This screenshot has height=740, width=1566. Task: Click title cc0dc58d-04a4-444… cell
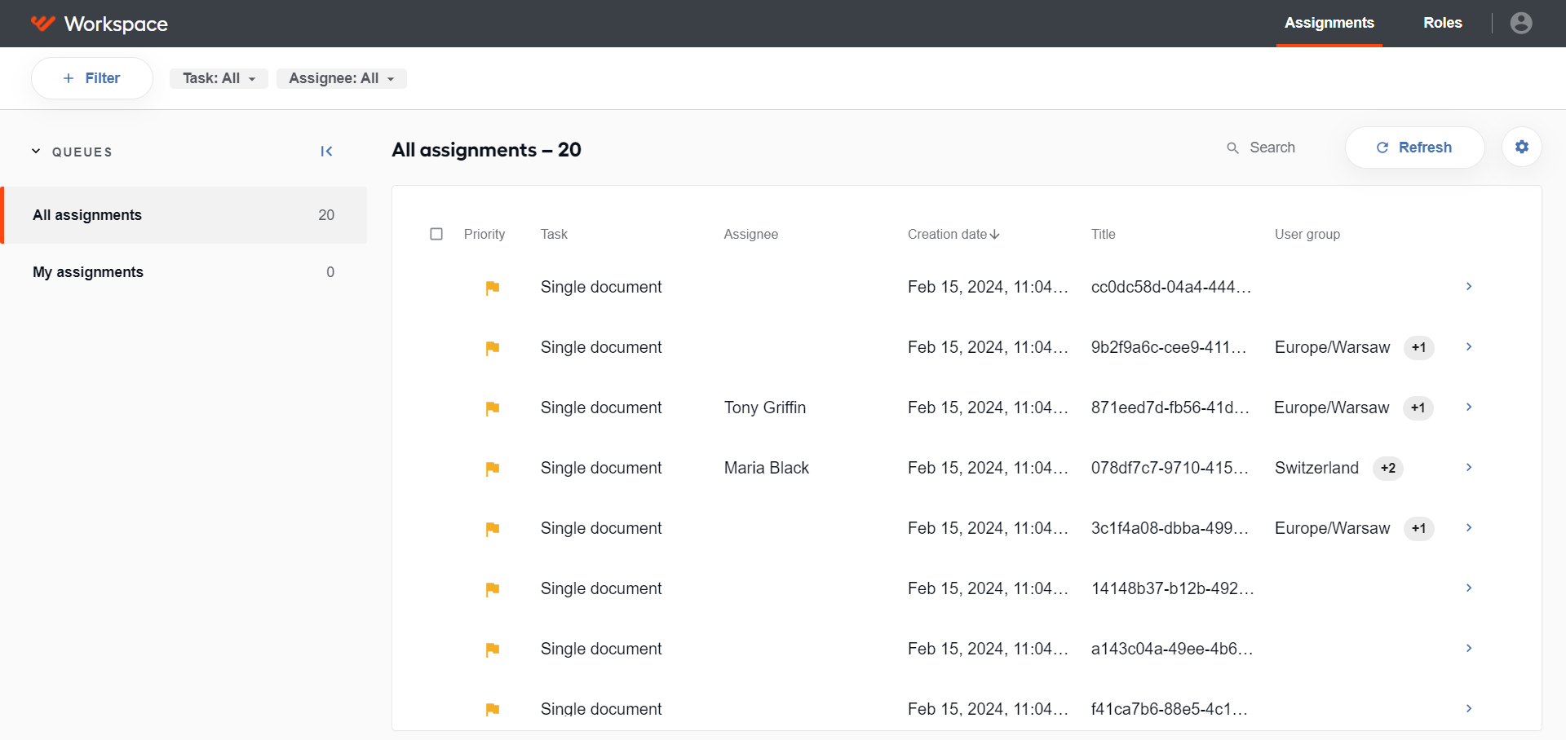(1171, 287)
